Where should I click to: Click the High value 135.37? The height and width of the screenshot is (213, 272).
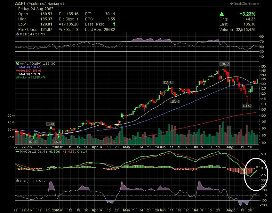(x=46, y=19)
